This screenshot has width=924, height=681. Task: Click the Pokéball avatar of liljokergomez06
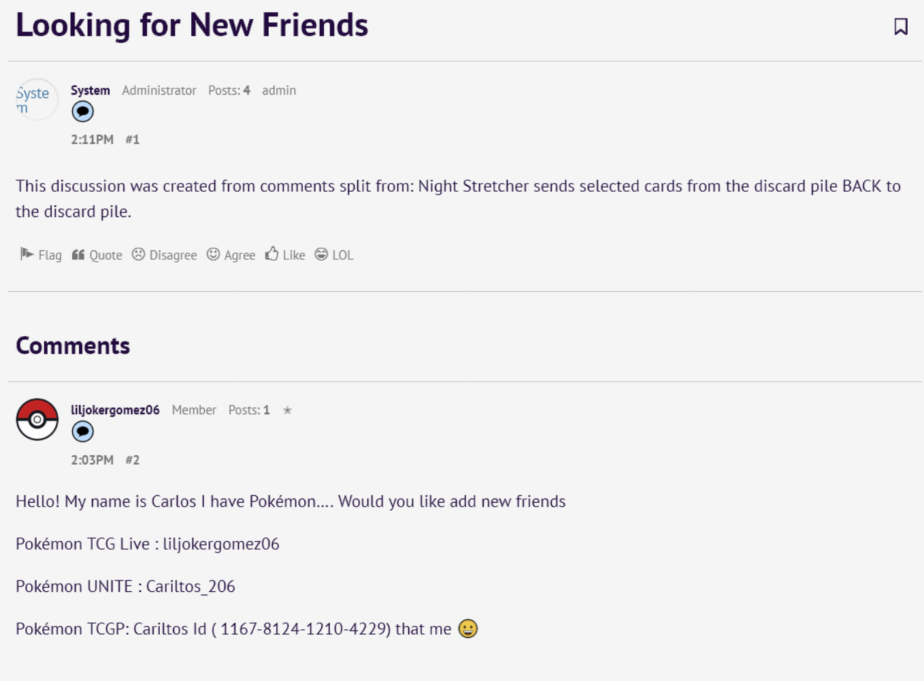(37, 420)
